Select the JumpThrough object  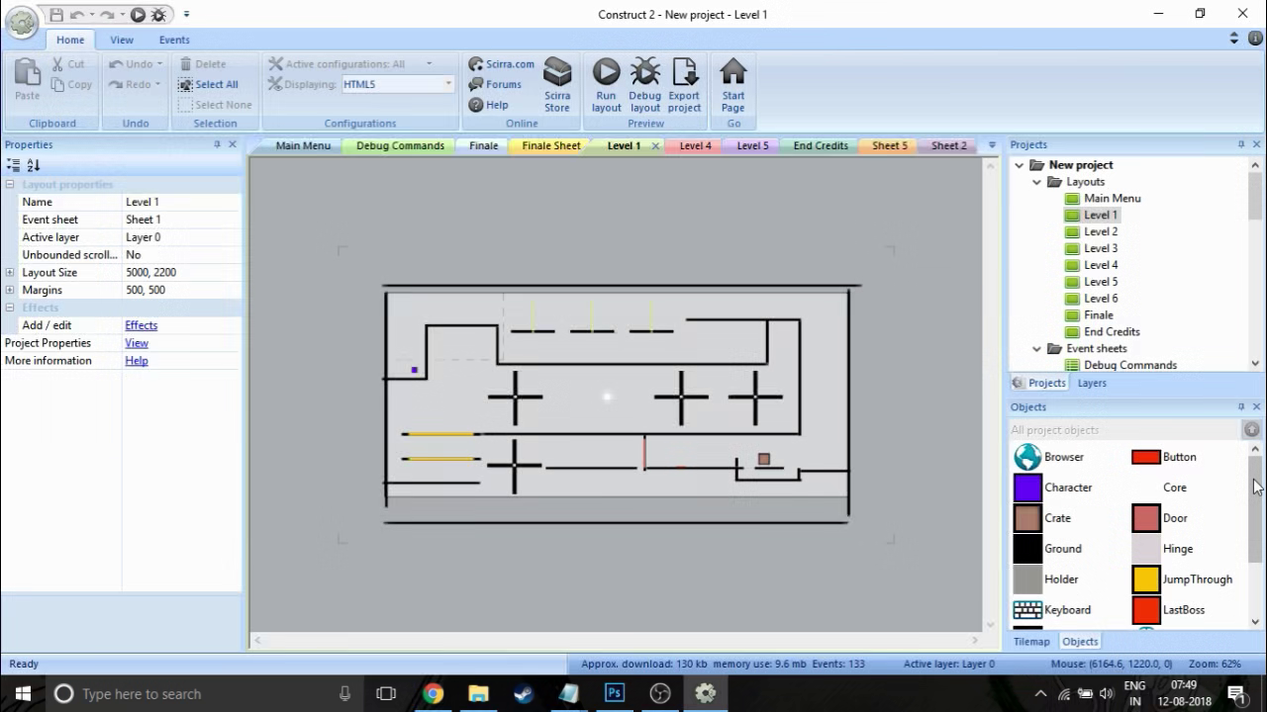[x=1146, y=579]
